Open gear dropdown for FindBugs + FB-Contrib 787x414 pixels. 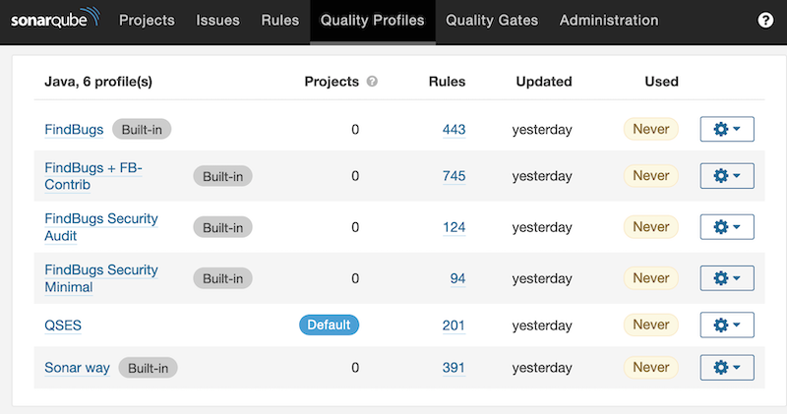[x=727, y=176]
